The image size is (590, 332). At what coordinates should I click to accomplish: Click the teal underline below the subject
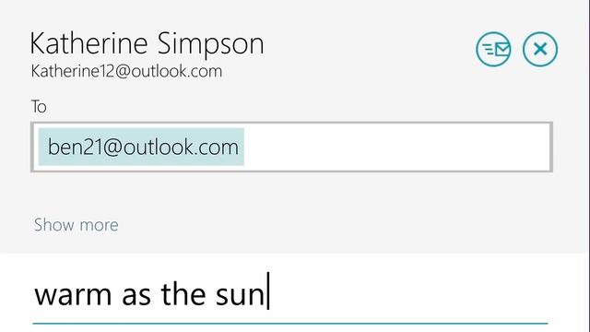[x=290, y=324]
